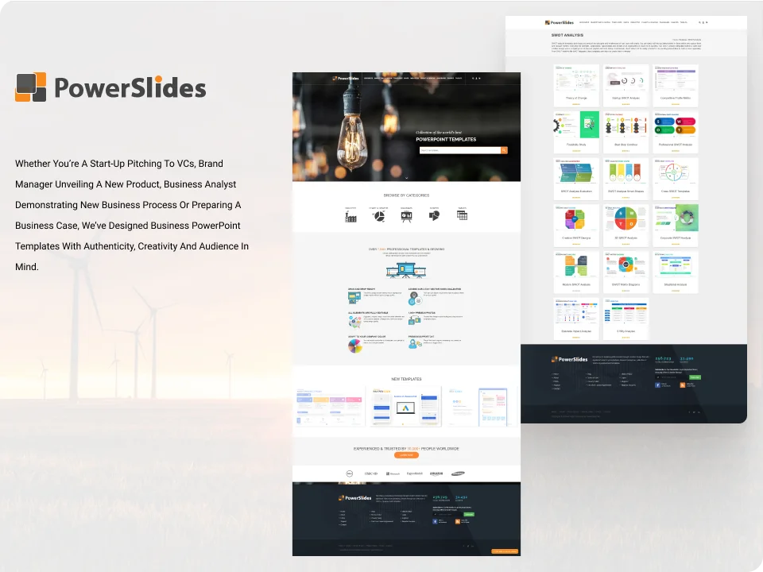
Task: Open the factory-shaped Industry category icon
Action: point(351,216)
